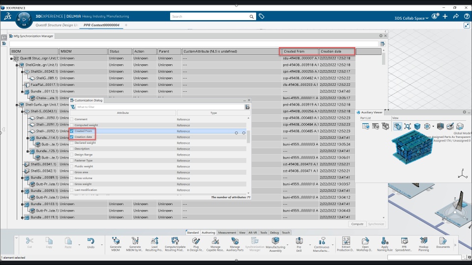The width and height of the screenshot is (472, 265).
Task: Check the Fastener Type checkbox
Action: point(72,160)
